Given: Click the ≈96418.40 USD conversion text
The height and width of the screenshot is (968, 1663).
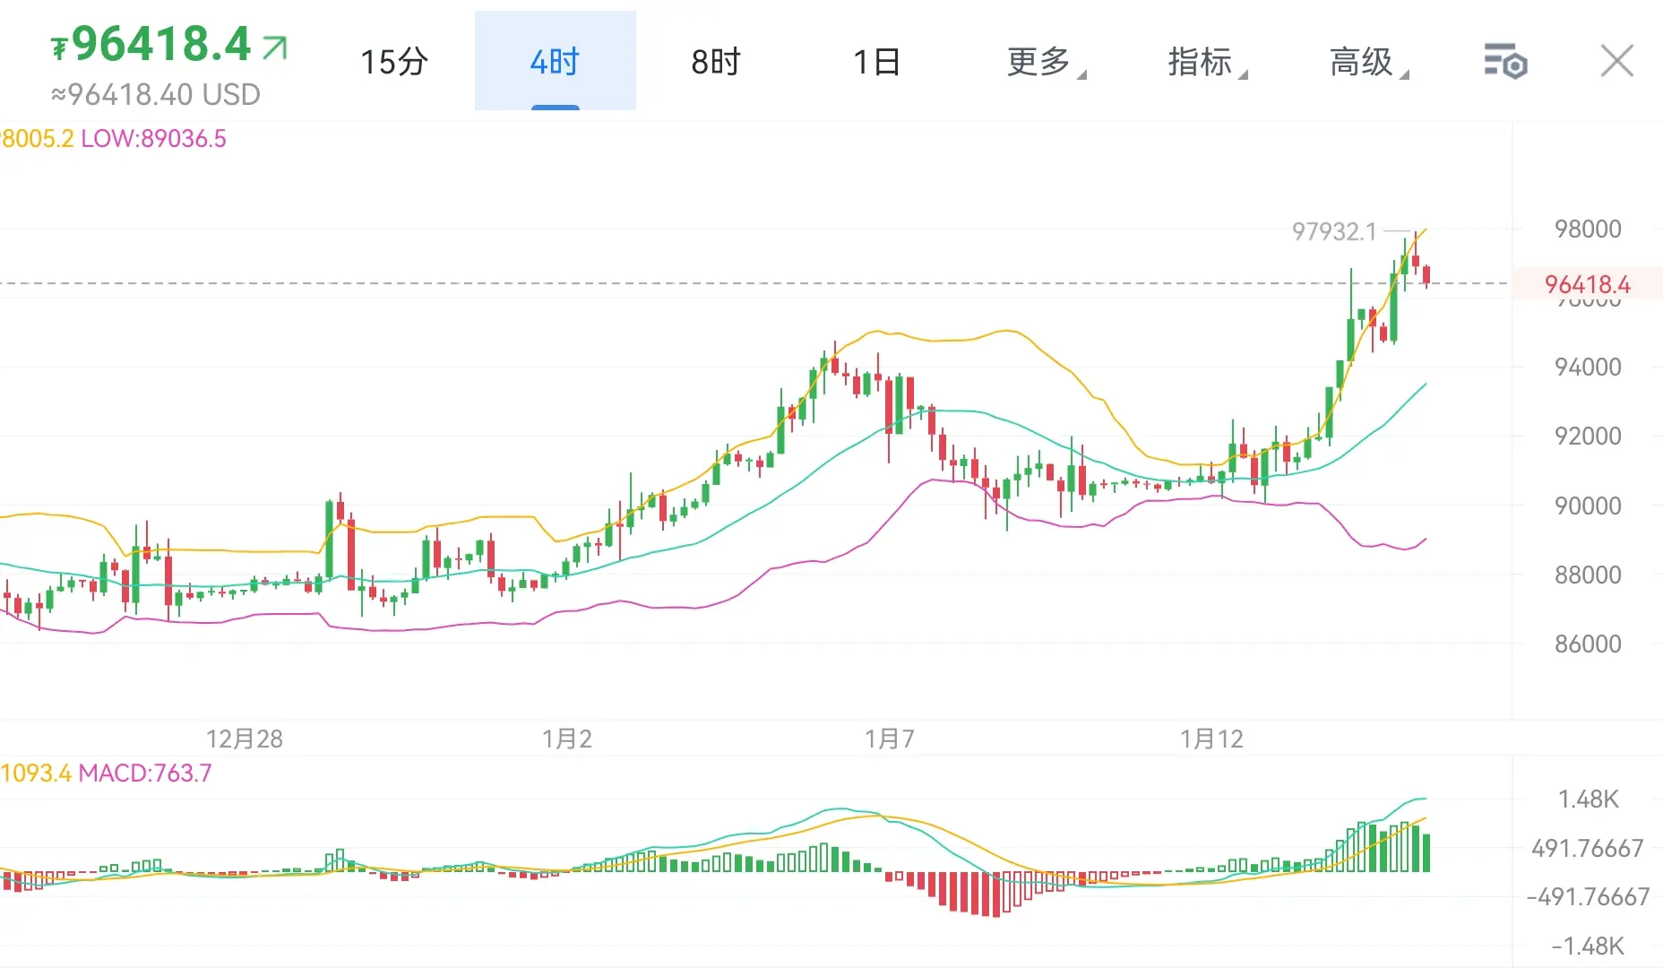Looking at the screenshot, I should [x=156, y=94].
